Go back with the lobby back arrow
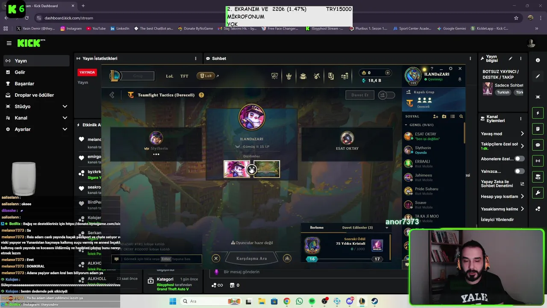Viewport: 547px width, 308px height. pos(112,95)
